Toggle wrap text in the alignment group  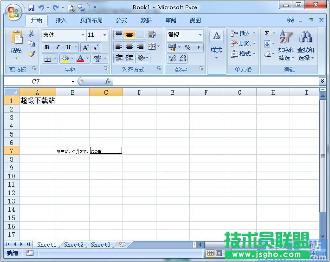pos(151,35)
